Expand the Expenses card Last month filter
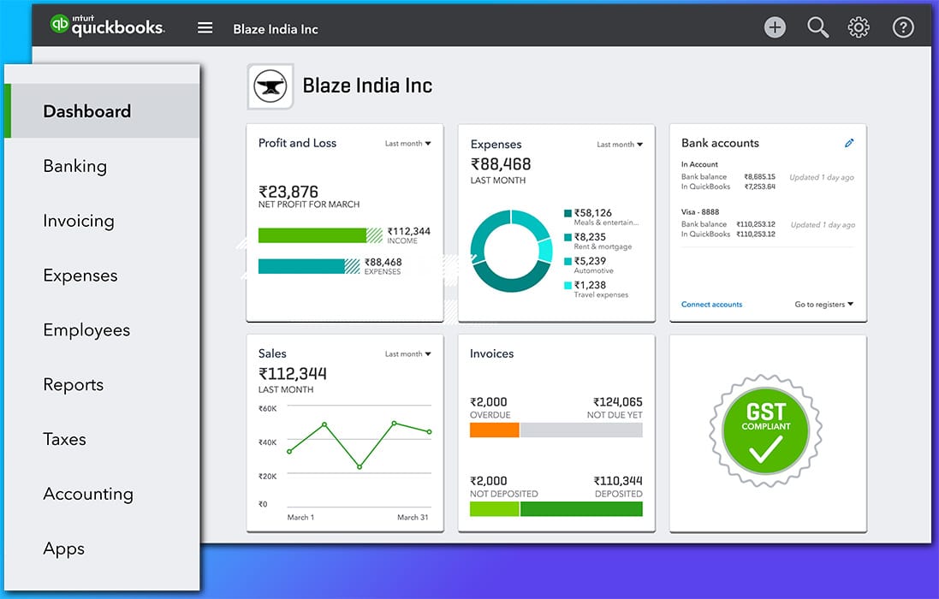939x599 pixels. [x=619, y=144]
